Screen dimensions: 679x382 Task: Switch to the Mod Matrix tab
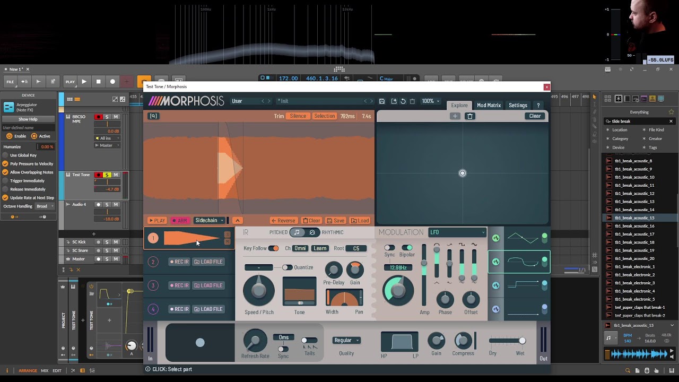pyautogui.click(x=489, y=105)
